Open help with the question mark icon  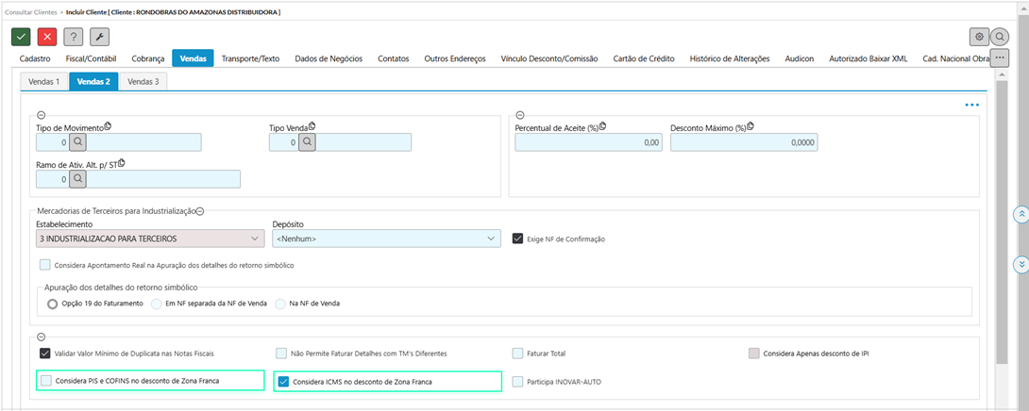(x=73, y=37)
